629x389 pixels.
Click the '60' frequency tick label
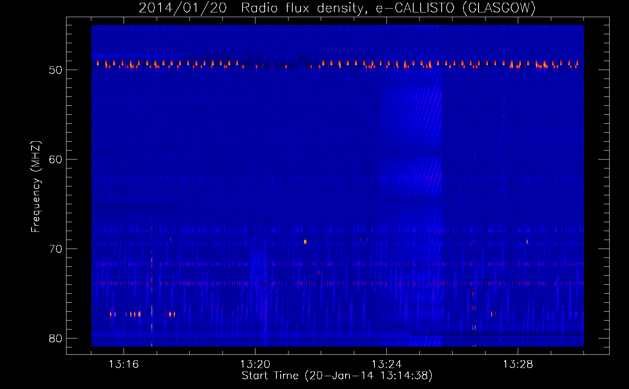click(56, 159)
